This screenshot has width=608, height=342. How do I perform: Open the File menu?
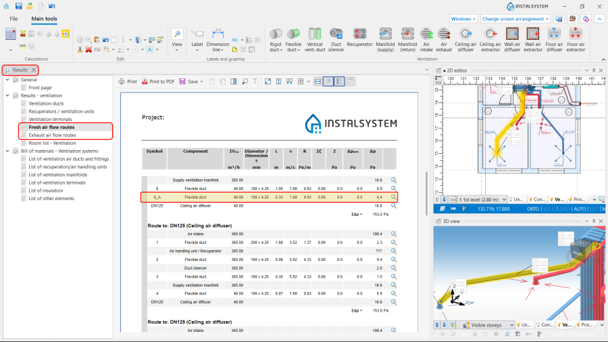pos(14,19)
